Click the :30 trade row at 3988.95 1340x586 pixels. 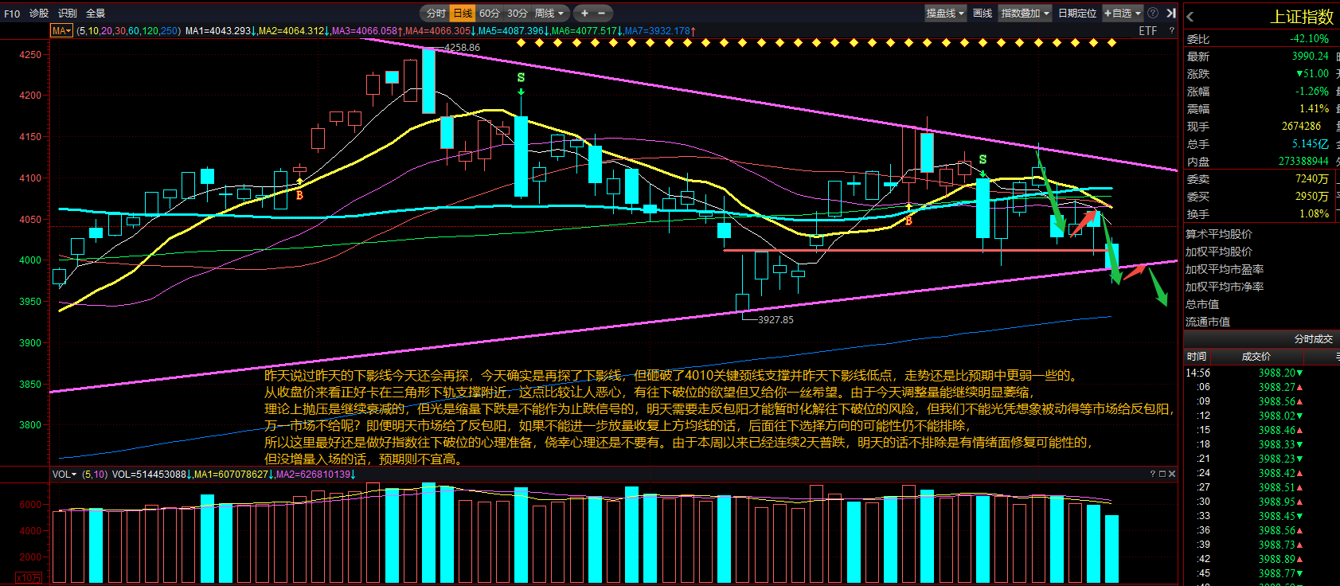[x=1262, y=502]
